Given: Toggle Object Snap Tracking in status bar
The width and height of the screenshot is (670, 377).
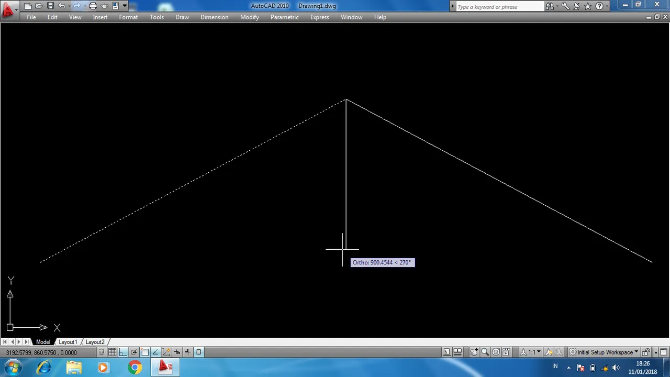Looking at the screenshot, I should [x=155, y=352].
